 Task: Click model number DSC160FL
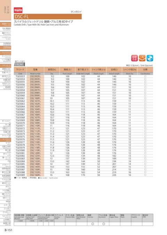(35, 175)
